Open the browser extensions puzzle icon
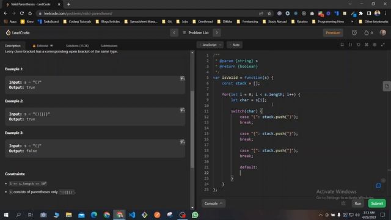 pyautogui.click(x=361, y=13)
